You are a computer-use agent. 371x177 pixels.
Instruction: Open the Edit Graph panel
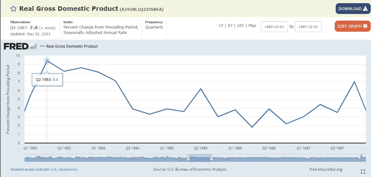pyautogui.click(x=352, y=26)
